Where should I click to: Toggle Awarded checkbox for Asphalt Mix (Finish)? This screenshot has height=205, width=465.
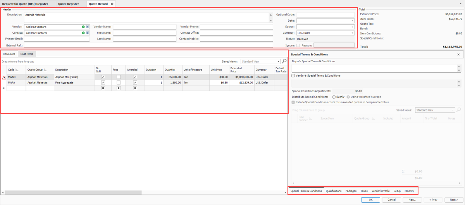(x=135, y=77)
